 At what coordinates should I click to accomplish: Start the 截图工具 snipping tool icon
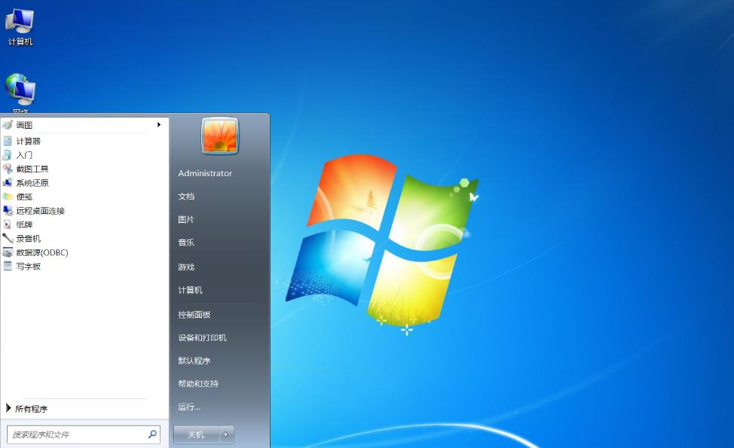(8, 169)
